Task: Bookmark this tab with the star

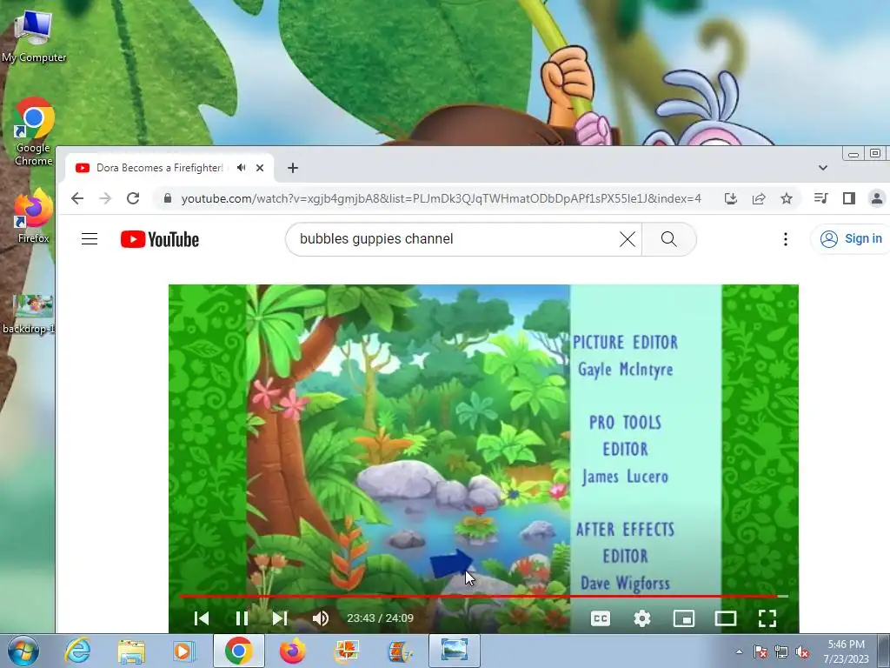Action: (786, 198)
